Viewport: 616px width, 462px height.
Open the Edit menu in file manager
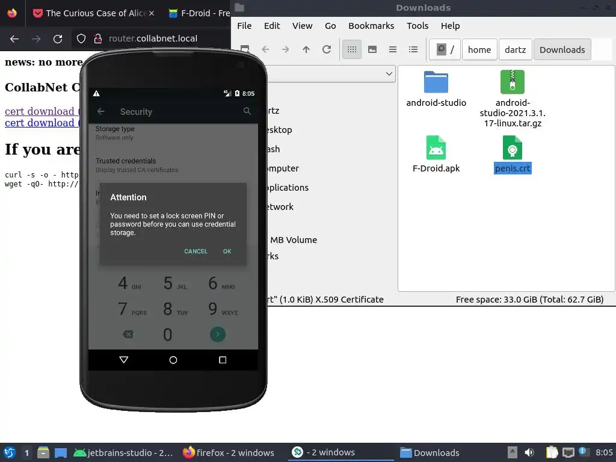(272, 26)
